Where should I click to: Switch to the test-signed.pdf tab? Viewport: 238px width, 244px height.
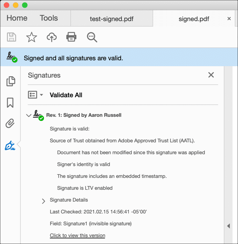111,19
